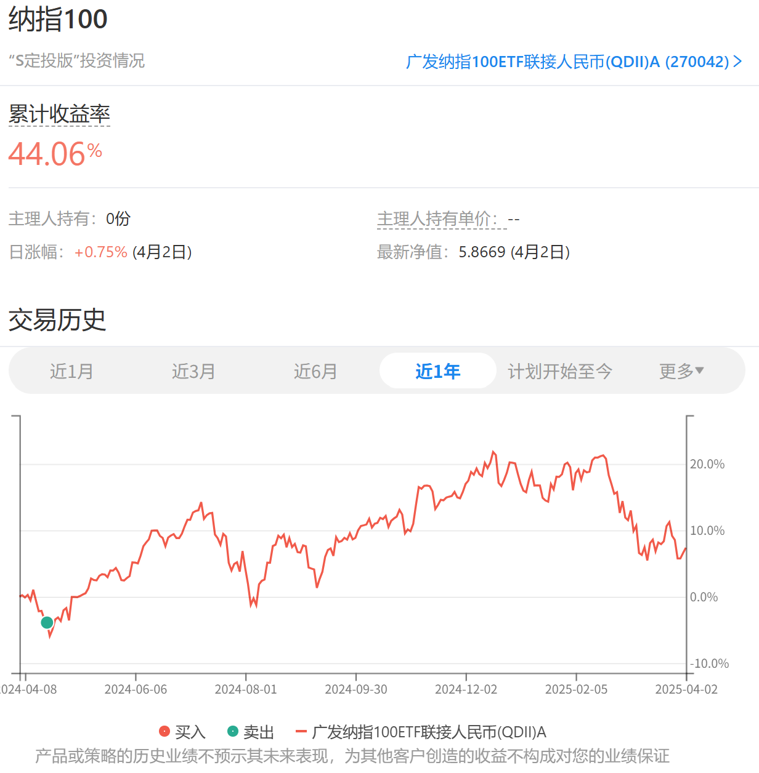Select the 近1月 time range tab
The height and width of the screenshot is (773, 759).
(x=71, y=371)
